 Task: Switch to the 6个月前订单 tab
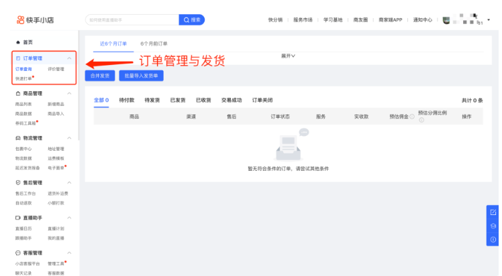tap(154, 44)
